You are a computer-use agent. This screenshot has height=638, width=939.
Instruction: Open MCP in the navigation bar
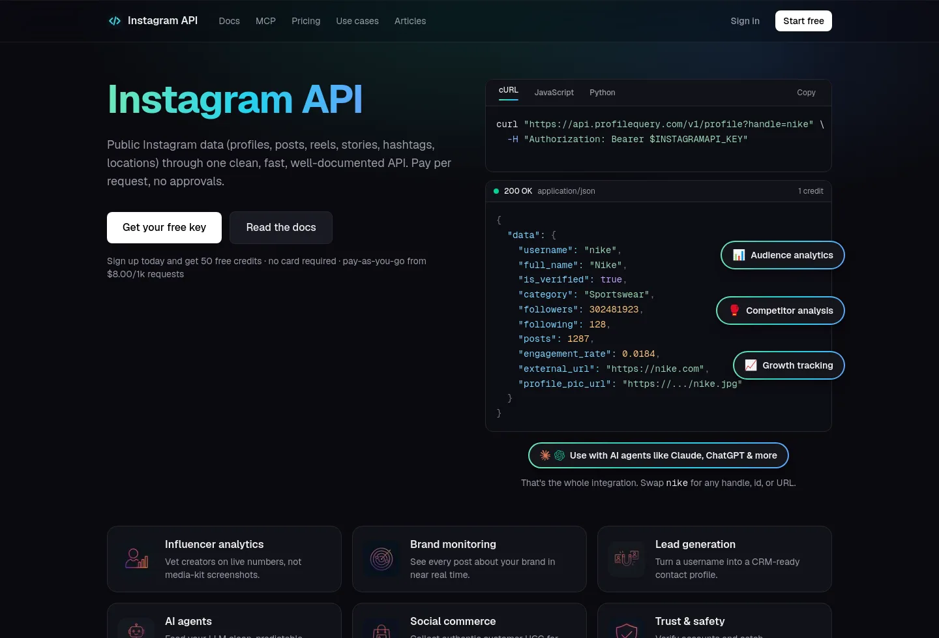click(265, 21)
